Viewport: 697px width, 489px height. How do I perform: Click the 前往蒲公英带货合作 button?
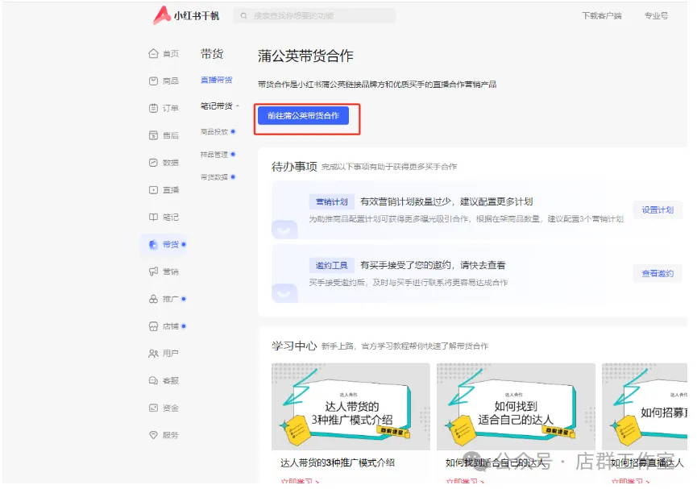(x=303, y=116)
